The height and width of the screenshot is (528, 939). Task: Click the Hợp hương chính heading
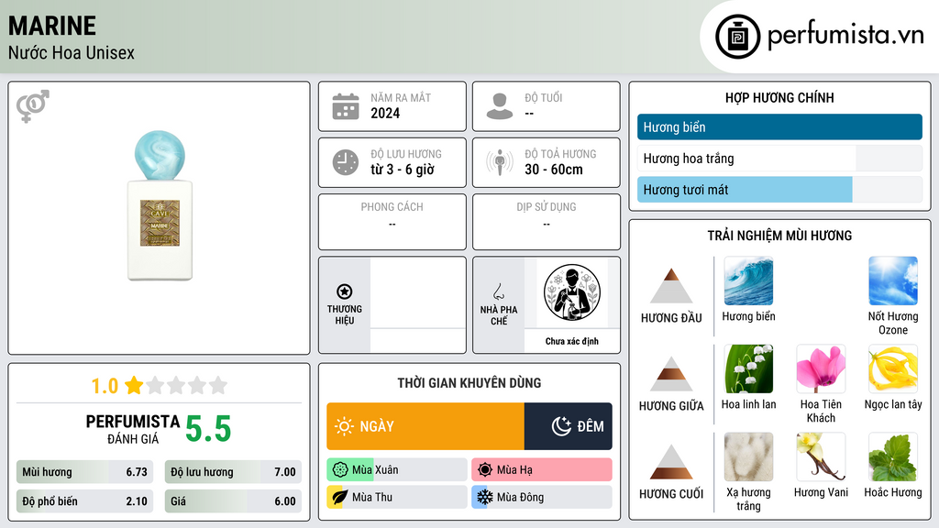pos(779,97)
